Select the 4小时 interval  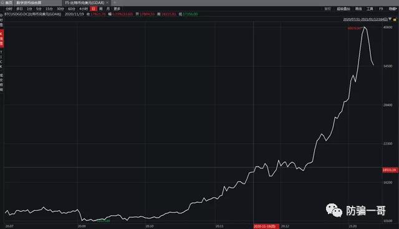pos(83,9)
